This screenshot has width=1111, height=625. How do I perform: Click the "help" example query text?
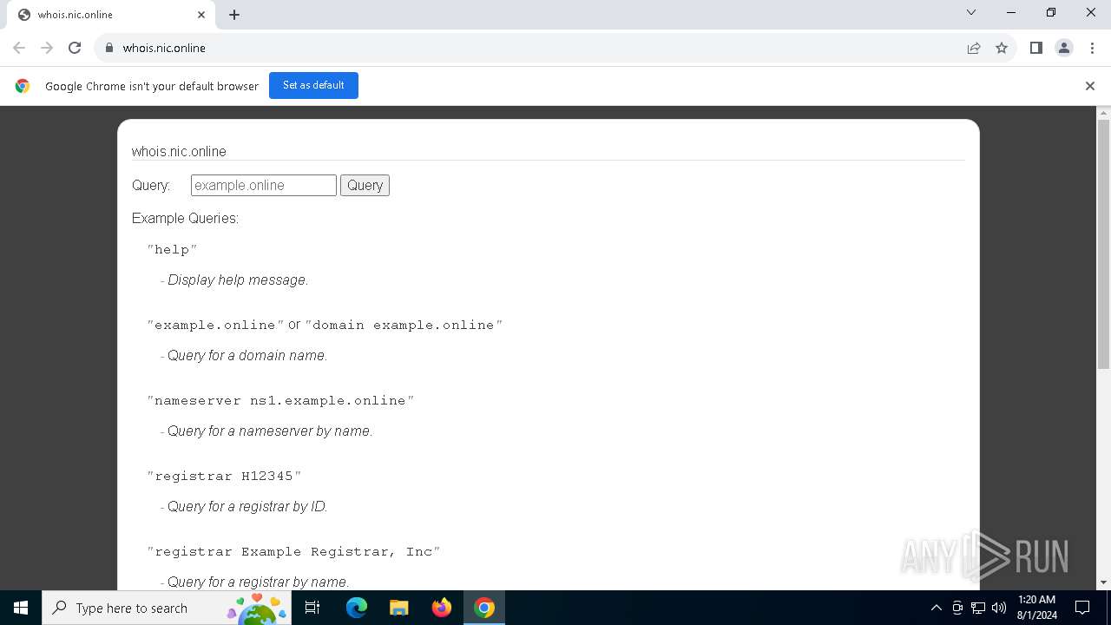172,250
